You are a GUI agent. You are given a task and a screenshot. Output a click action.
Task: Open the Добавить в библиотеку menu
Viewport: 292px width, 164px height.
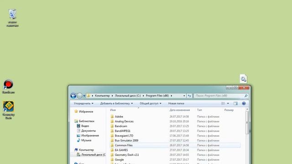coord(116,103)
